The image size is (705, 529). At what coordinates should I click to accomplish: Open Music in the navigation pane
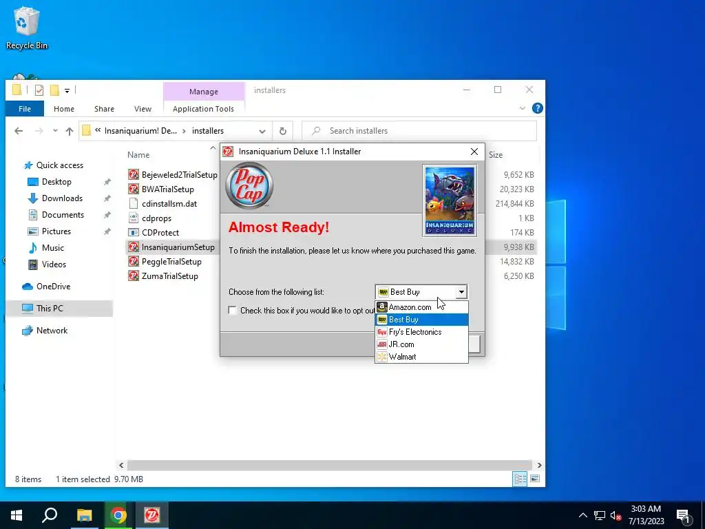point(52,248)
